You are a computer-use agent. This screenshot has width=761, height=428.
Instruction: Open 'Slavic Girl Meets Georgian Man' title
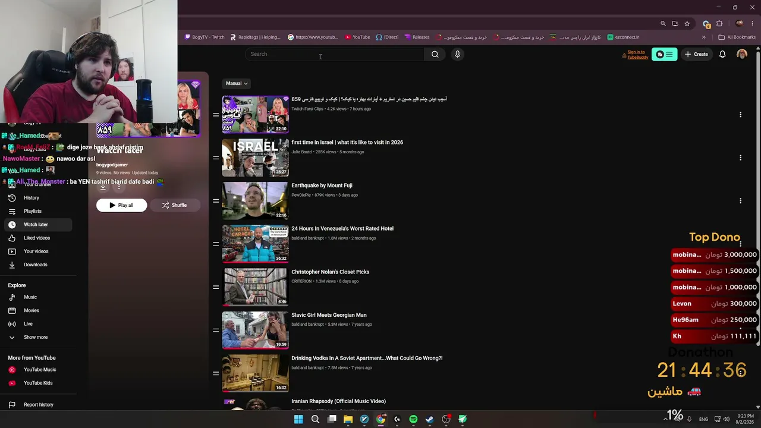click(329, 315)
